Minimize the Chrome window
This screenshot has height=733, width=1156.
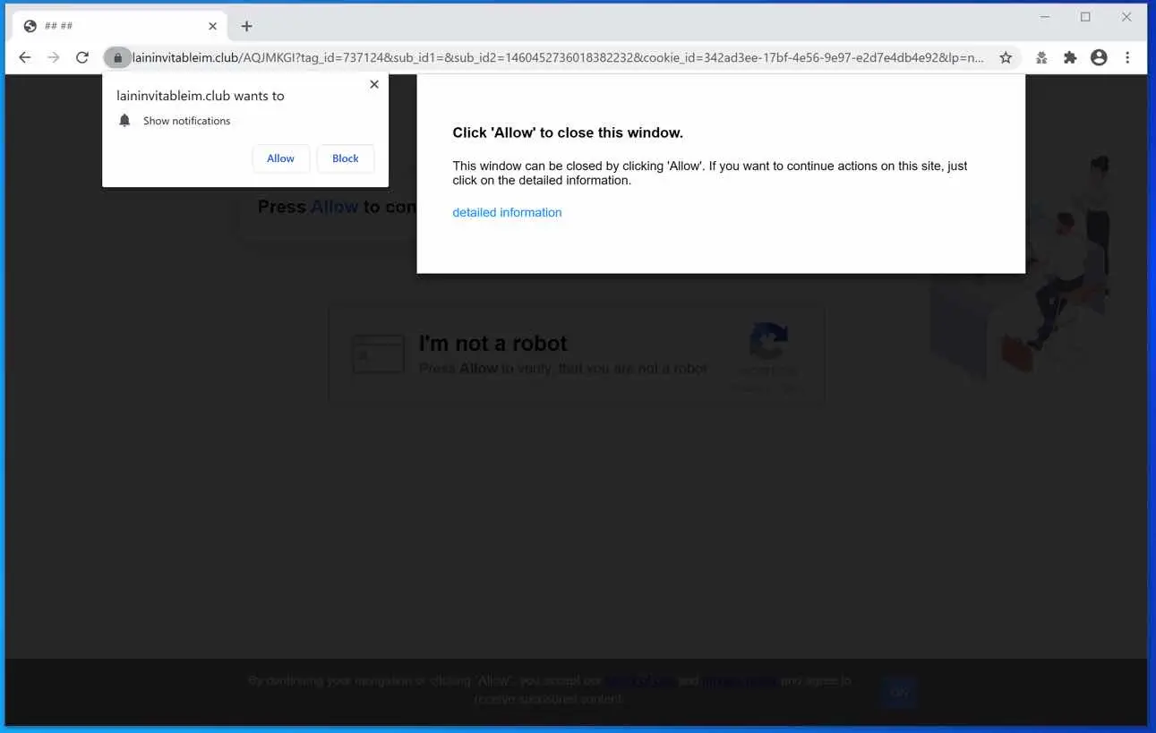(1045, 17)
